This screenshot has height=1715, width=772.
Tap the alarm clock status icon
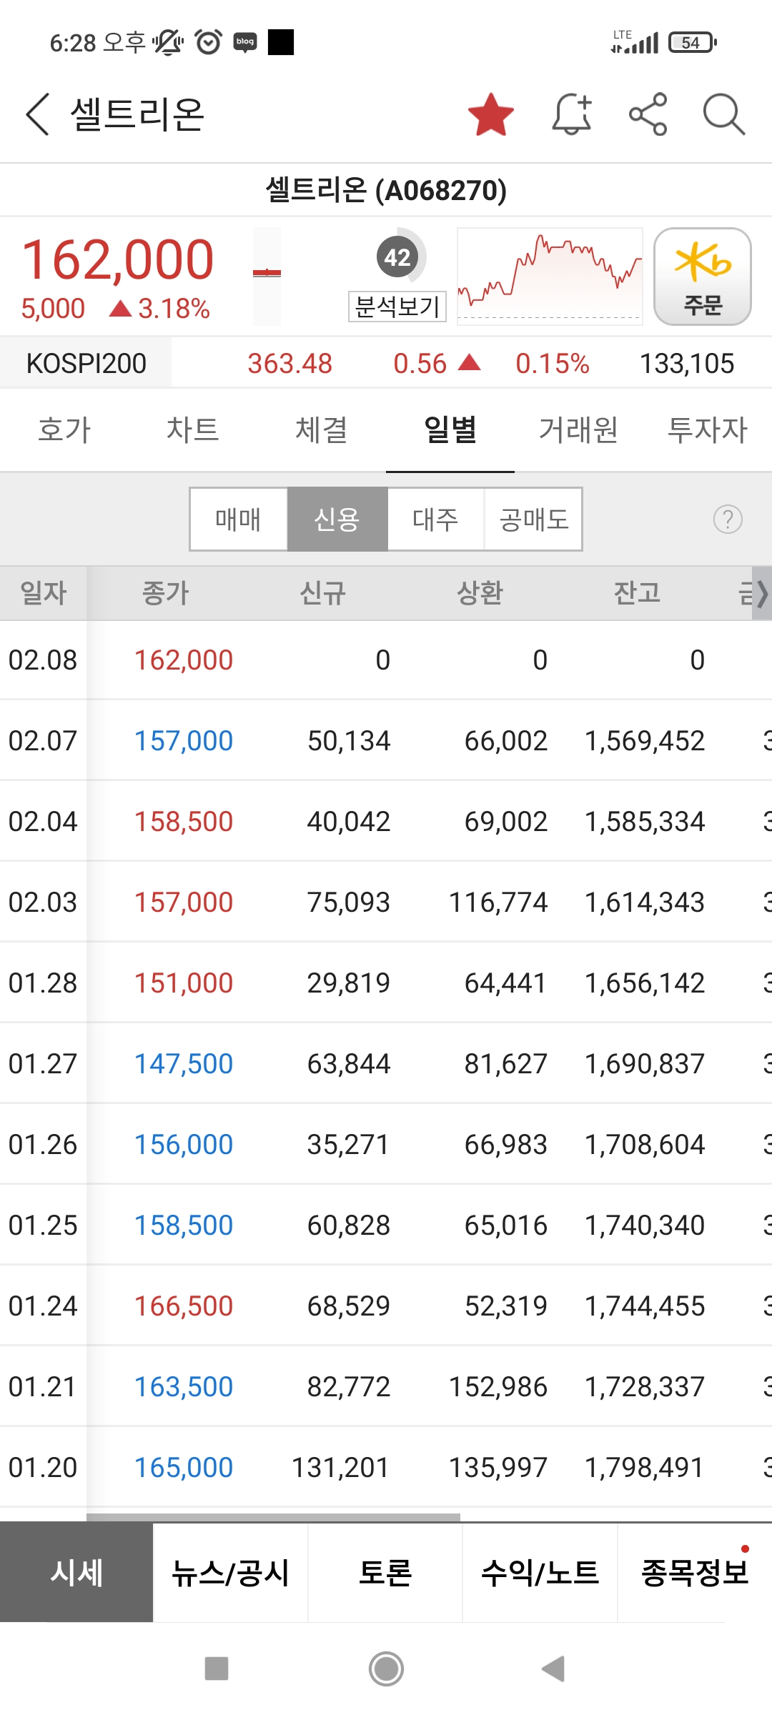pos(209,42)
